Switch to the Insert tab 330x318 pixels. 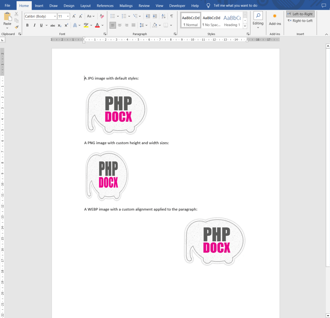39,6
